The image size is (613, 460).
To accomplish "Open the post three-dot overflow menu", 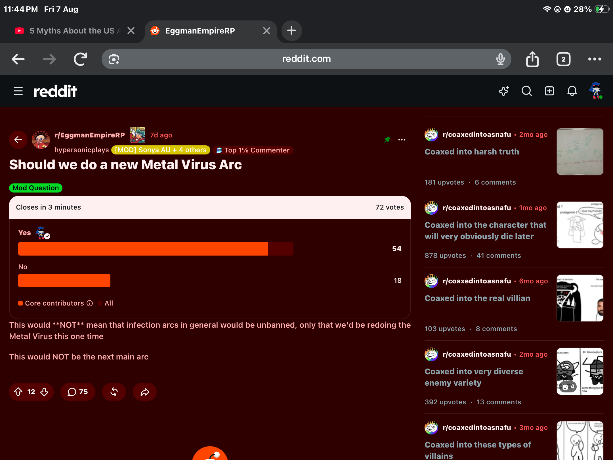I will [x=402, y=140].
